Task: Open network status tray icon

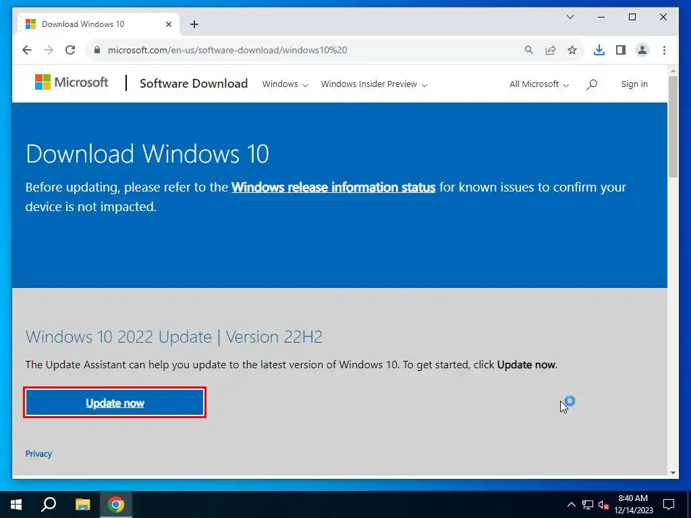Action: 588,505
